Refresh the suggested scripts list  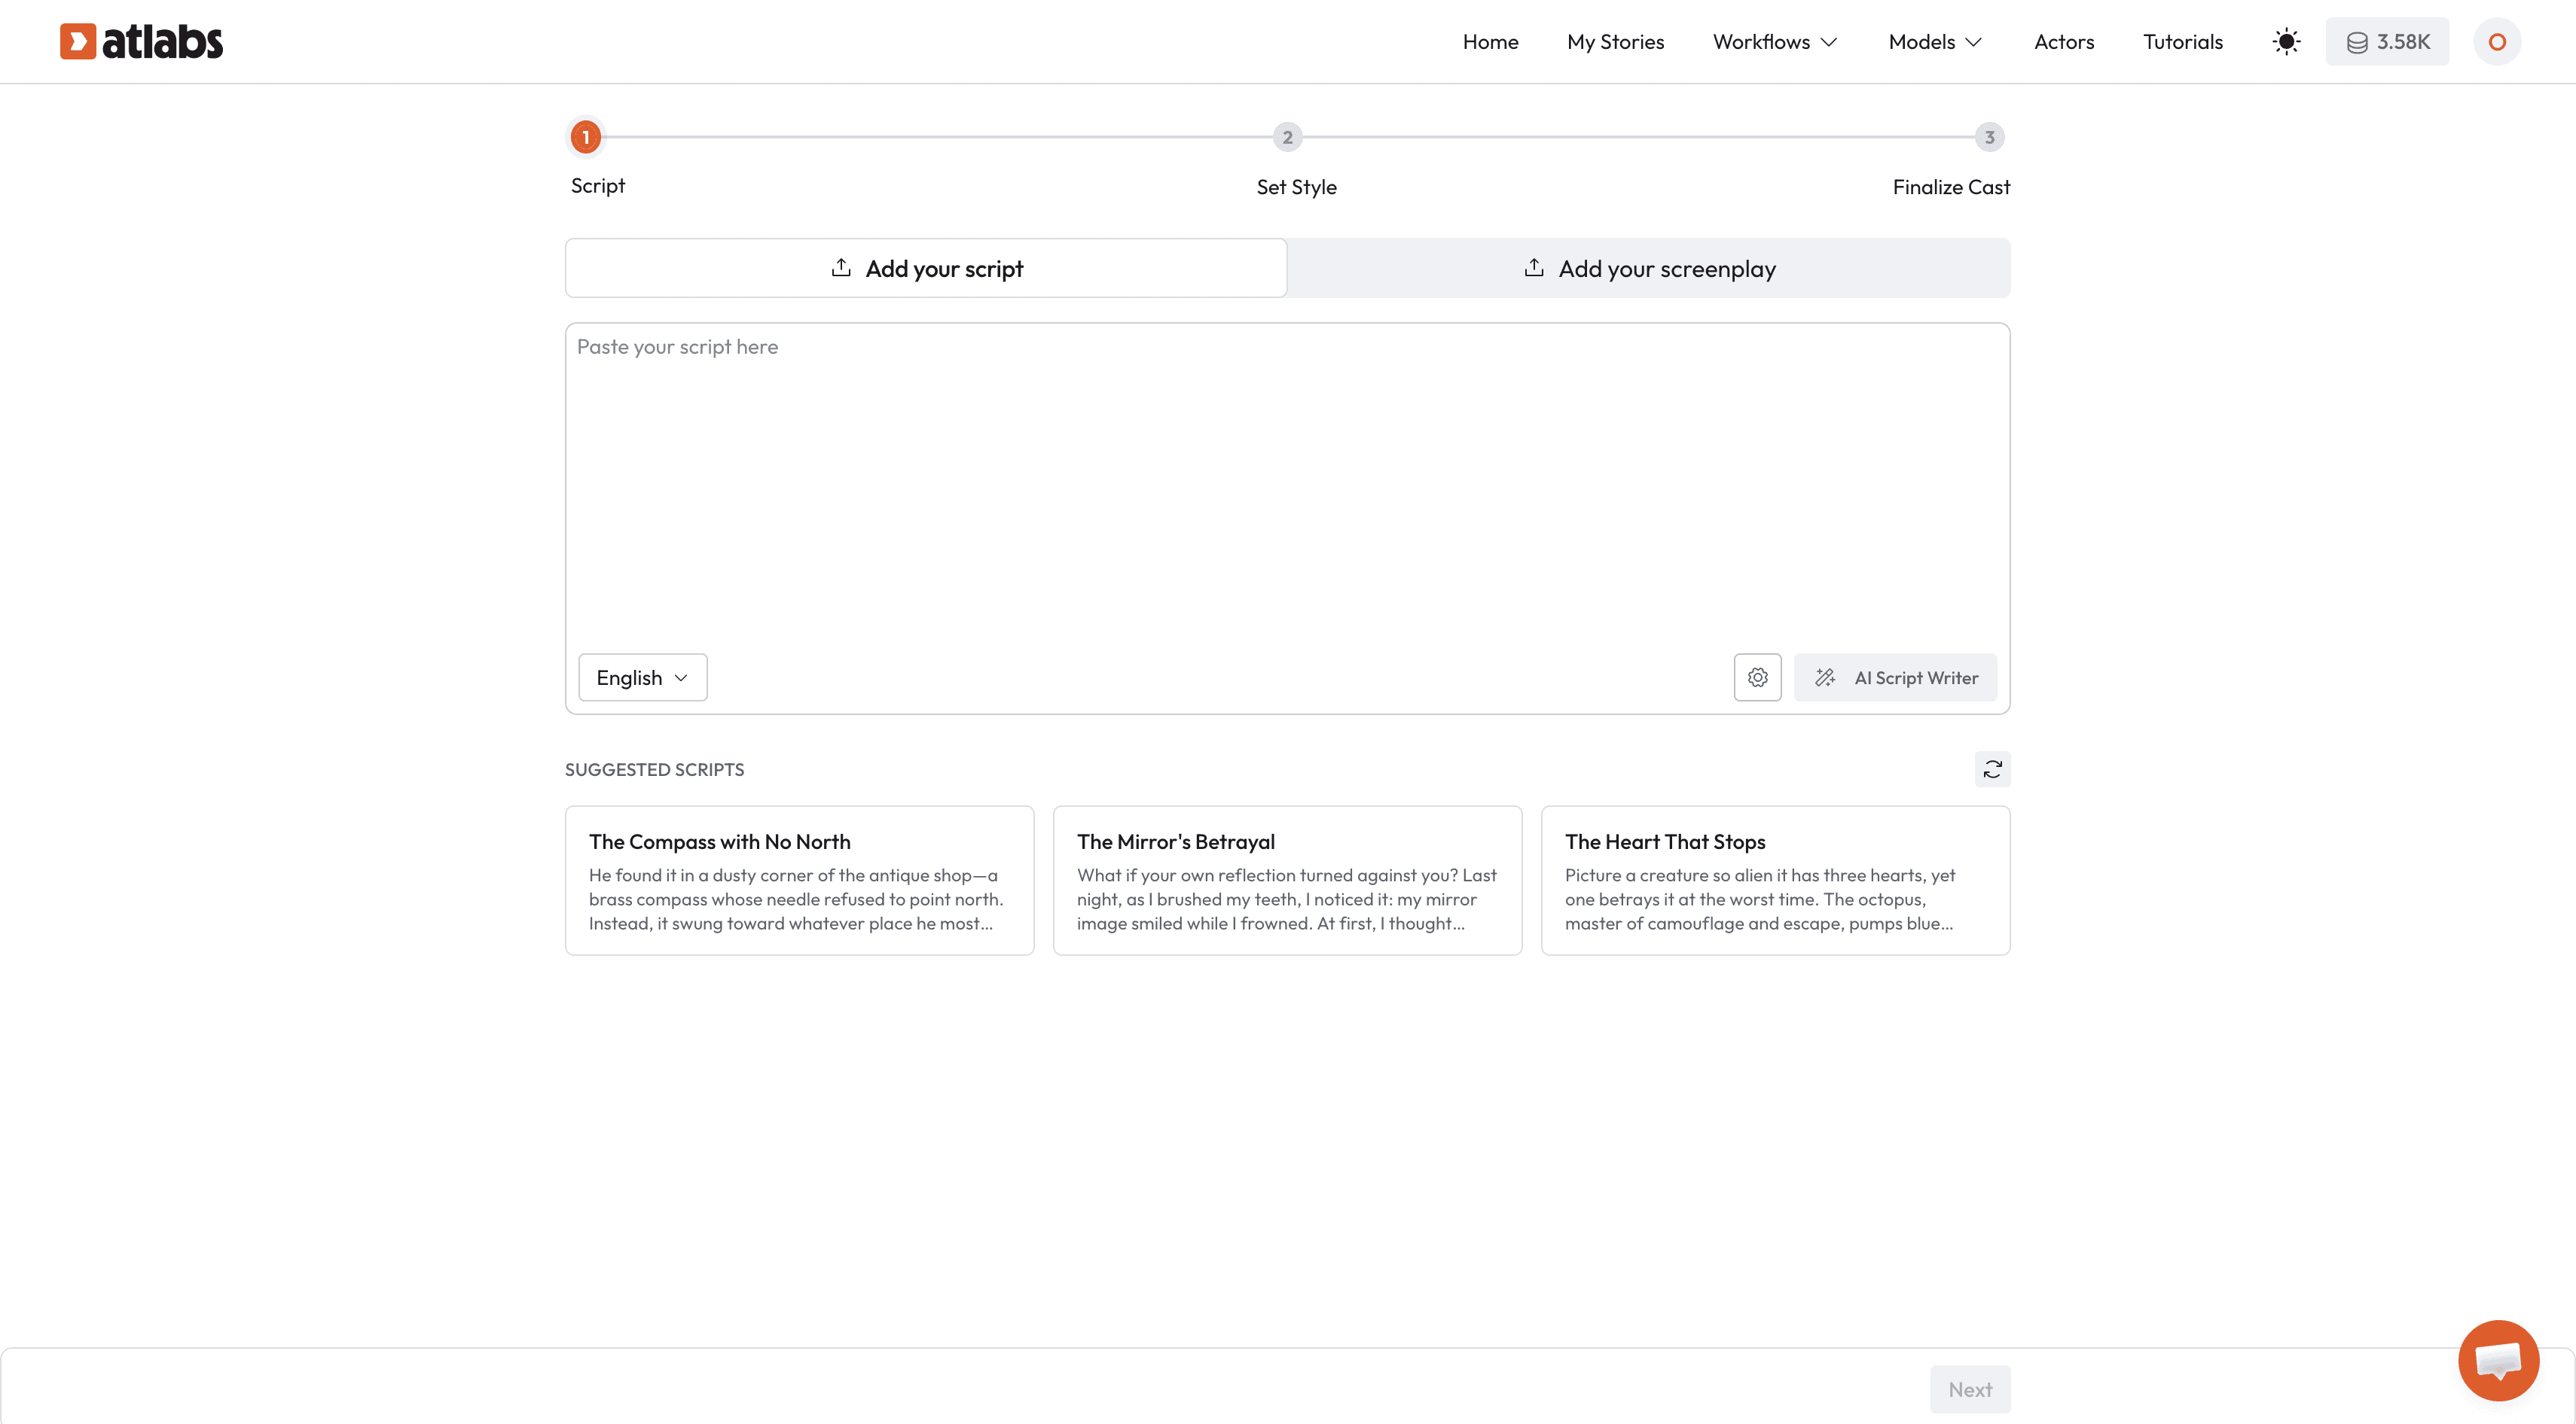click(x=1992, y=768)
